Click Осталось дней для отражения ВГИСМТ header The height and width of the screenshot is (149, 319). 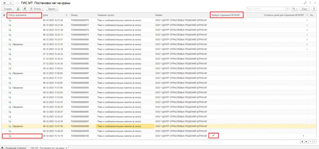(x=284, y=15)
